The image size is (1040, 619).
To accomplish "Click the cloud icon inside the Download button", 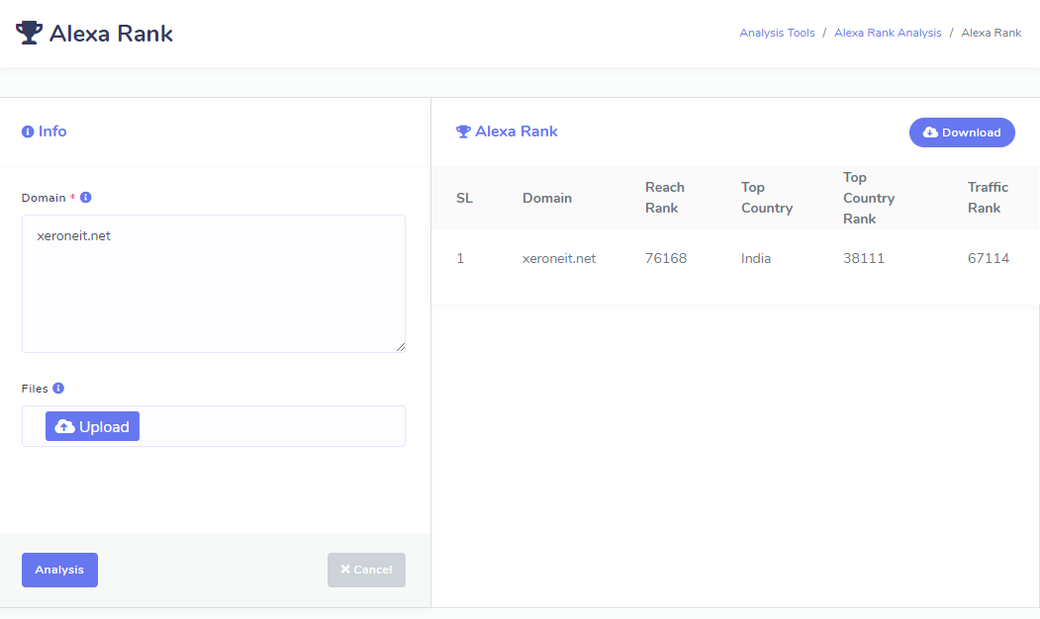I will [930, 133].
